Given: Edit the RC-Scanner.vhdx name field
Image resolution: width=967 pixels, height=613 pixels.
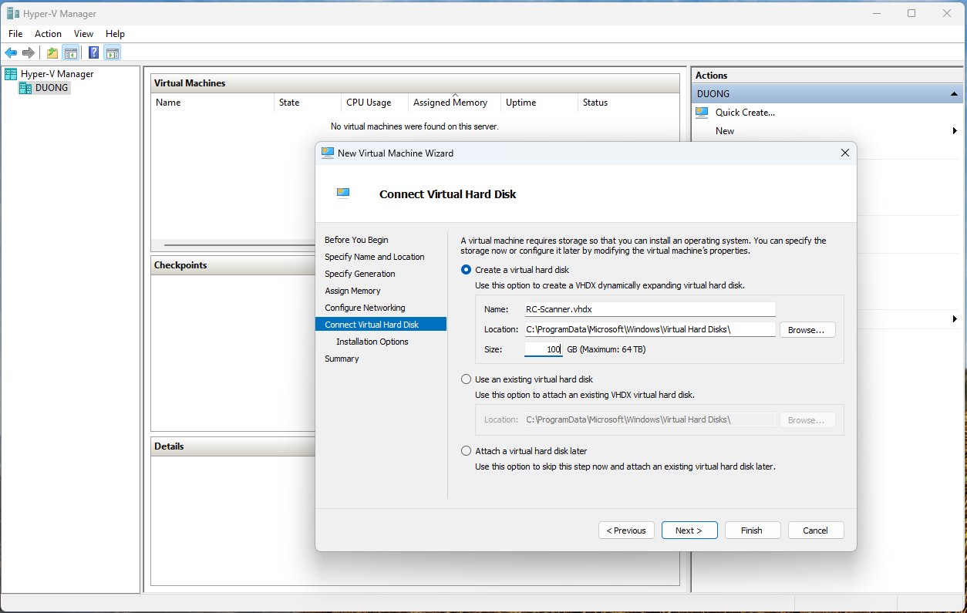Looking at the screenshot, I should [649, 309].
